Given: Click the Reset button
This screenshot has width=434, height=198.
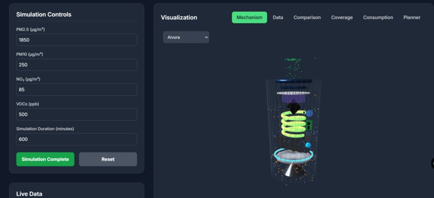Looking at the screenshot, I should 108,159.
